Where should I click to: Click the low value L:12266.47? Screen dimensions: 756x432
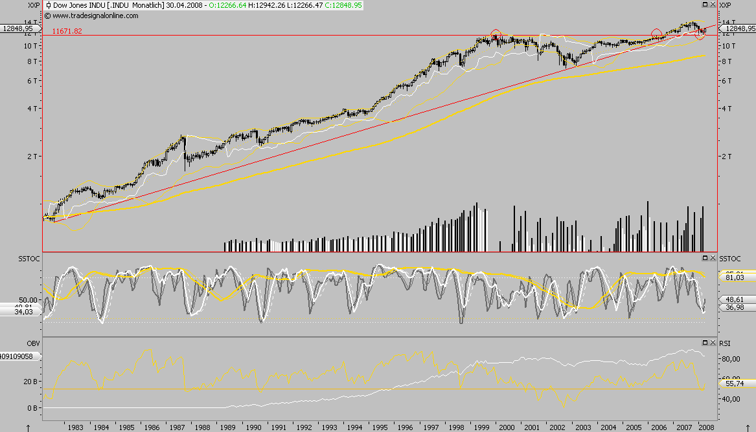pos(304,5)
